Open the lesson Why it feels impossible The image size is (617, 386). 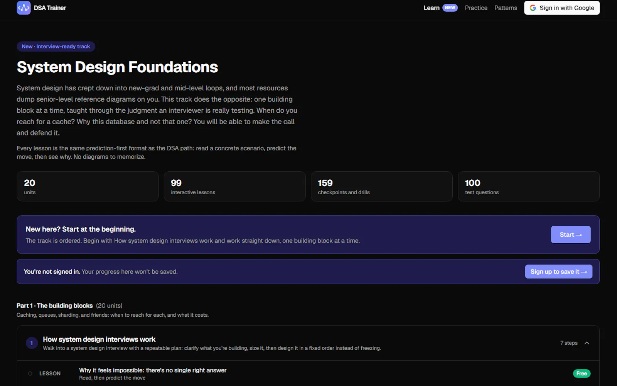[x=153, y=370]
